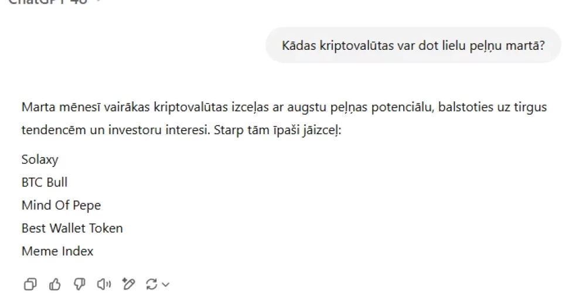The image size is (586, 293).
Task: Expand the chevron beside the regenerate icon
Action: pos(166,285)
